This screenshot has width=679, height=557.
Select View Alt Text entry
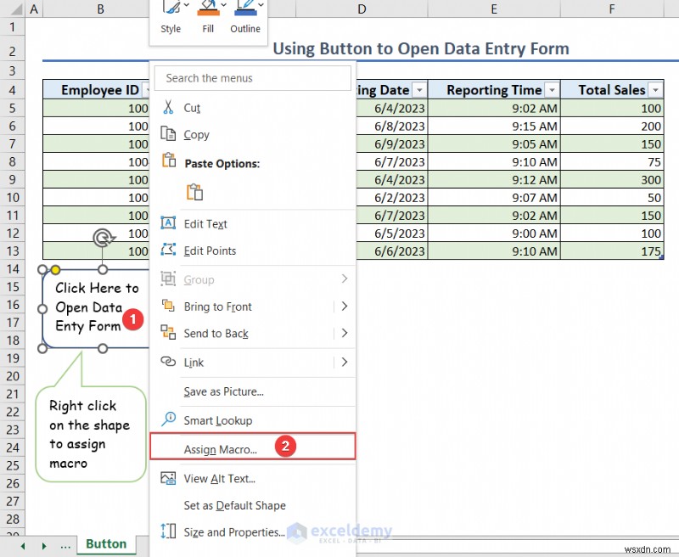pos(252,479)
